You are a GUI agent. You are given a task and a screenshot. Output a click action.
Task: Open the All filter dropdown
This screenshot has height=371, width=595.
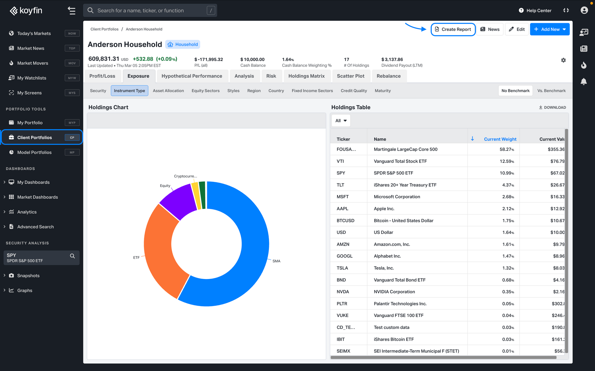[x=341, y=121]
